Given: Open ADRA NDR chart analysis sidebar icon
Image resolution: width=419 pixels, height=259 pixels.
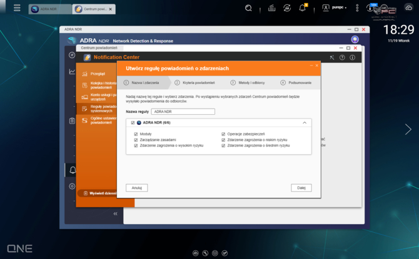Looking at the screenshot, I should click(72, 72).
